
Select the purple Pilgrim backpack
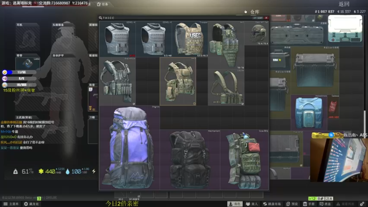click(130, 148)
